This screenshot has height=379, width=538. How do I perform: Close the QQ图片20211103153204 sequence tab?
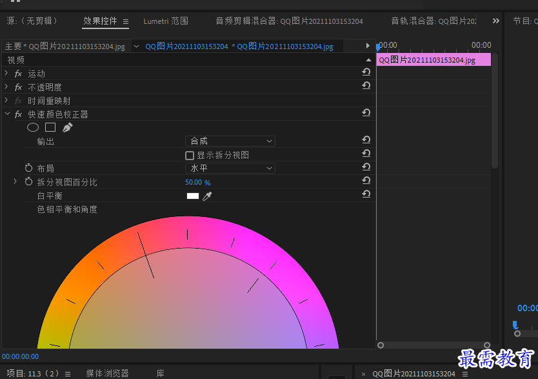pyautogui.click(x=363, y=374)
